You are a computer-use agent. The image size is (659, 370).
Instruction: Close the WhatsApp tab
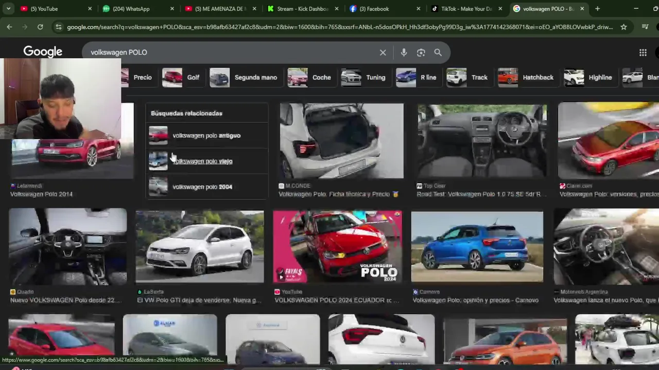[x=172, y=9]
